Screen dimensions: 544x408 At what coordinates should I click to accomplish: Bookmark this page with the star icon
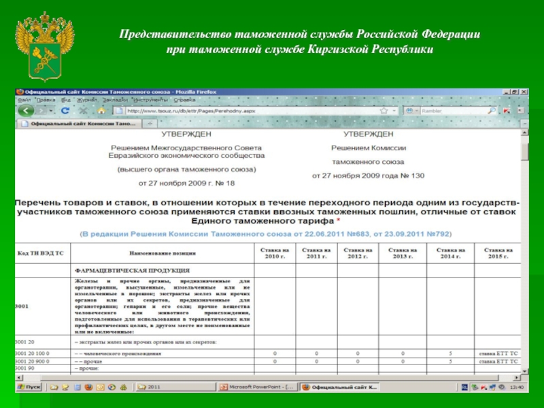click(x=384, y=111)
